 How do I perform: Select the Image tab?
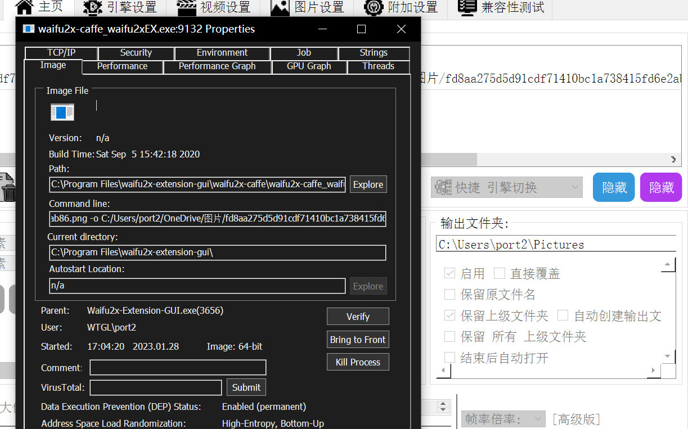[53, 66]
